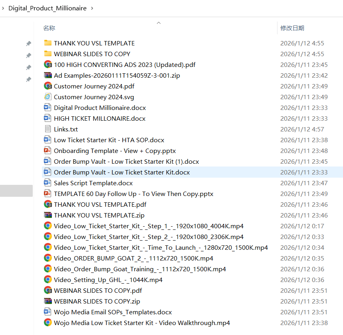Sort files by the 修改日期 column header
Viewport: 343px width, 335px height.
tap(292, 28)
